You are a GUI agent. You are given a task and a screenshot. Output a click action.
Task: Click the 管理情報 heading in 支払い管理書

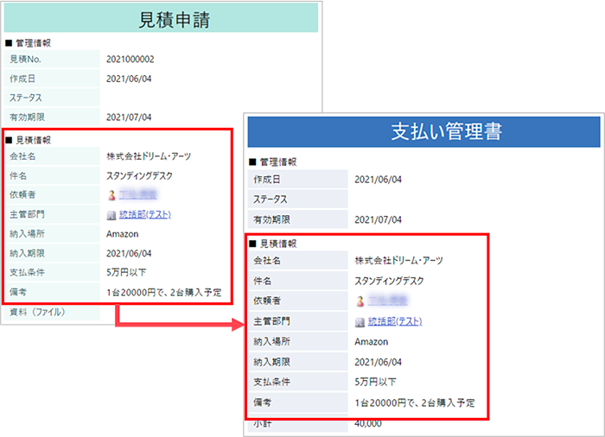(278, 162)
